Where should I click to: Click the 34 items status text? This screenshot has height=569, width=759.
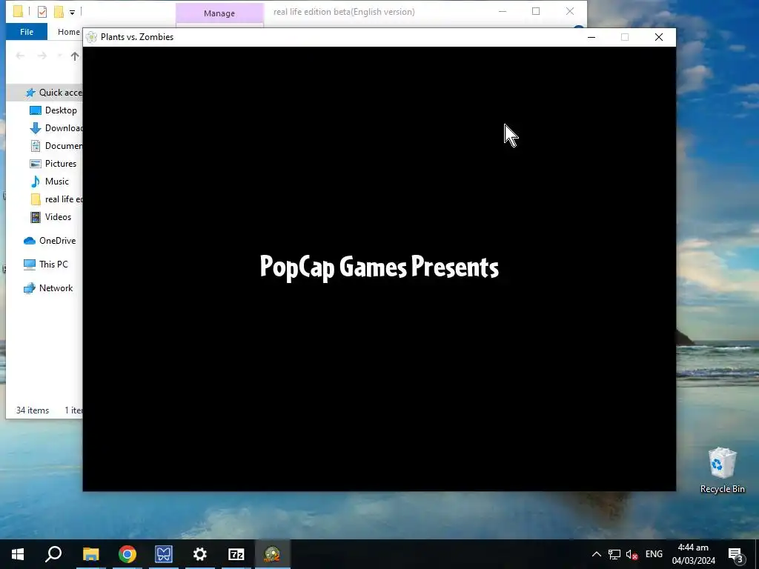tap(33, 410)
